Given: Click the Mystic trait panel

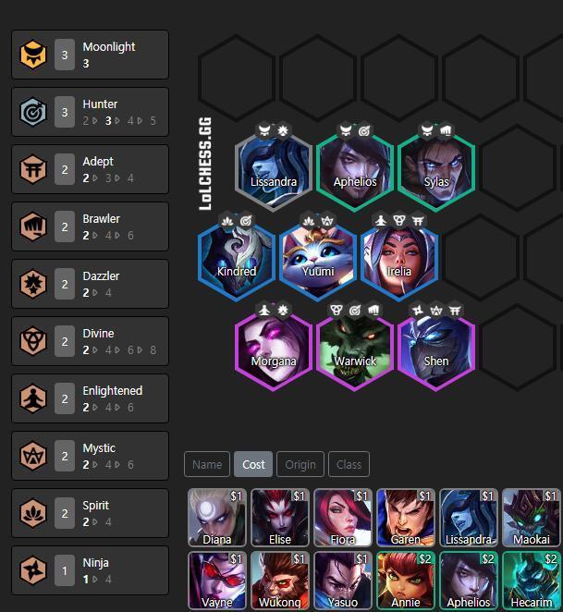Looking at the screenshot, I should coord(91,456).
